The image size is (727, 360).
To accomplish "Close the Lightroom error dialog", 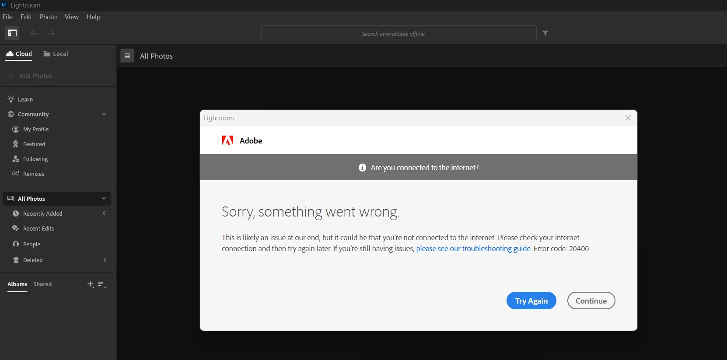I will pos(628,118).
